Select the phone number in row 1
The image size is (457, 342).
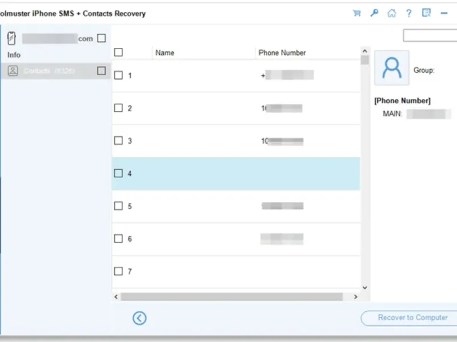[287, 75]
